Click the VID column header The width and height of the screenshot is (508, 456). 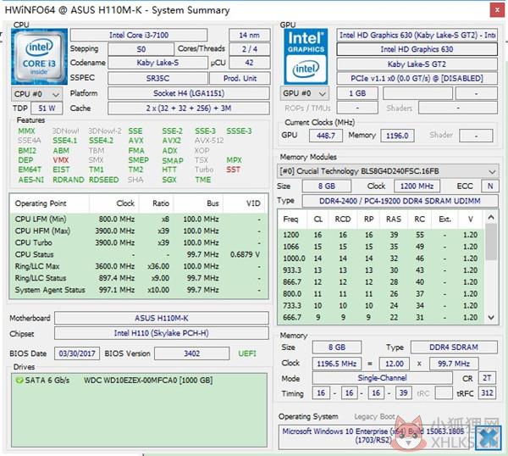pyautogui.click(x=246, y=203)
